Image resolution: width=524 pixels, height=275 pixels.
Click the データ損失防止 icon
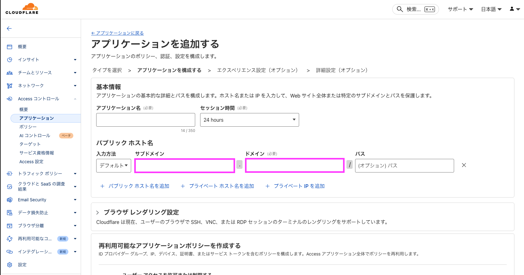pos(10,213)
